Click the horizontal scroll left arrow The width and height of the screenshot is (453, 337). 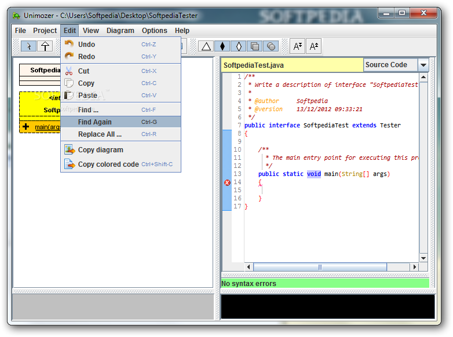coord(249,267)
